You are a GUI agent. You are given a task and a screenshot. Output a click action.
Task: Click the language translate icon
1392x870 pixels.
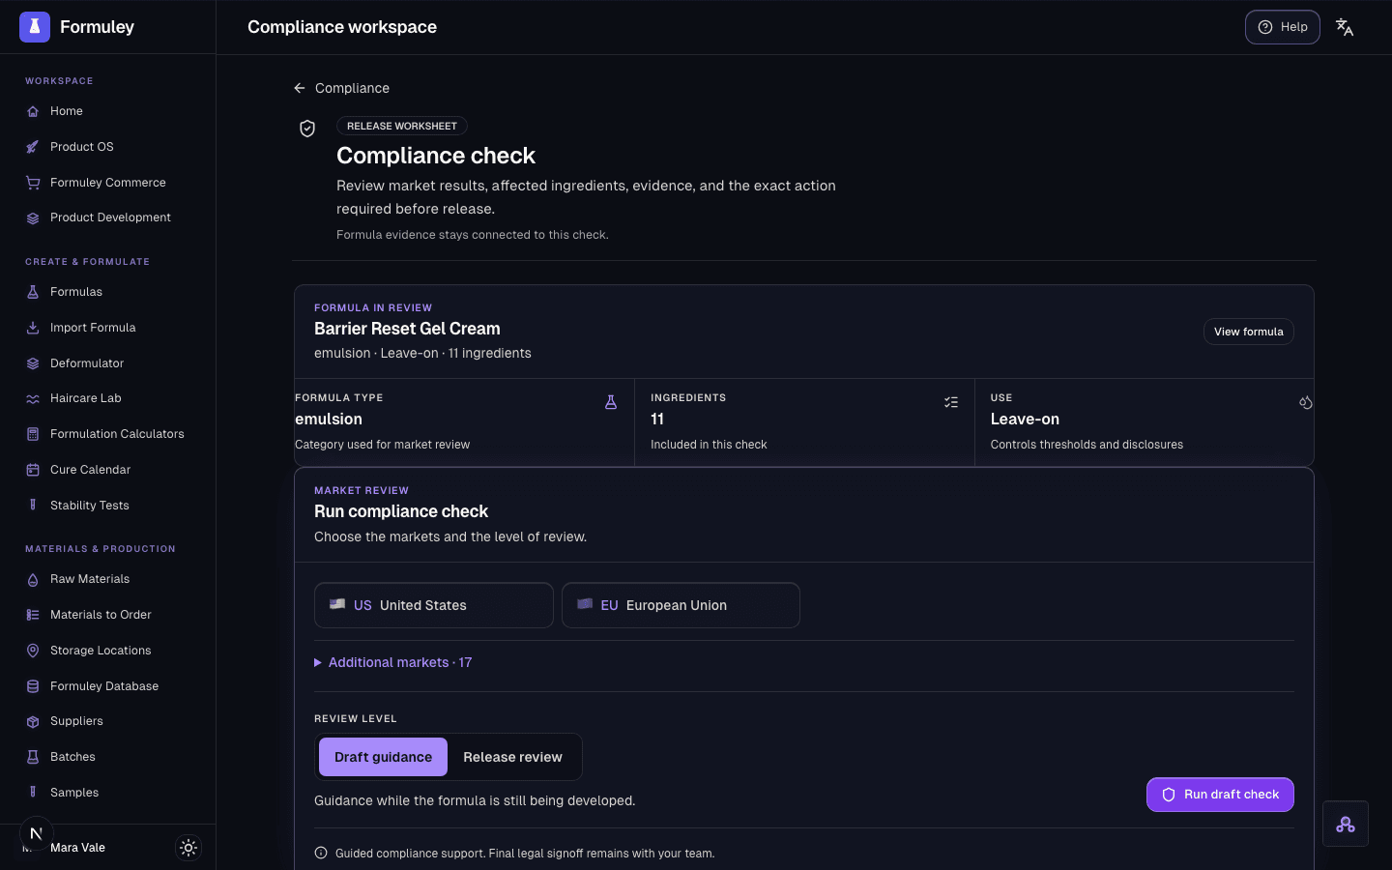coord(1344,27)
